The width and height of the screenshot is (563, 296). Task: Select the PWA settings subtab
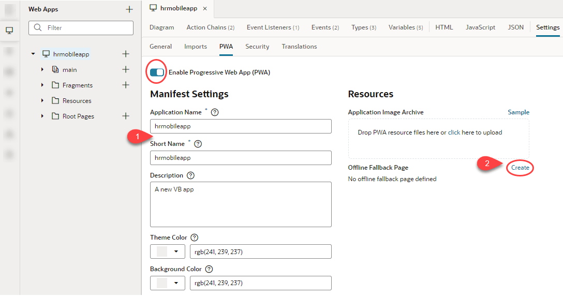tap(226, 47)
